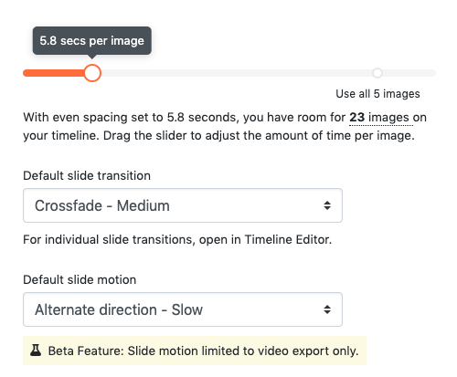This screenshot has height=377, width=457.
Task: Click the Beta Feature notice text
Action: pos(203,351)
